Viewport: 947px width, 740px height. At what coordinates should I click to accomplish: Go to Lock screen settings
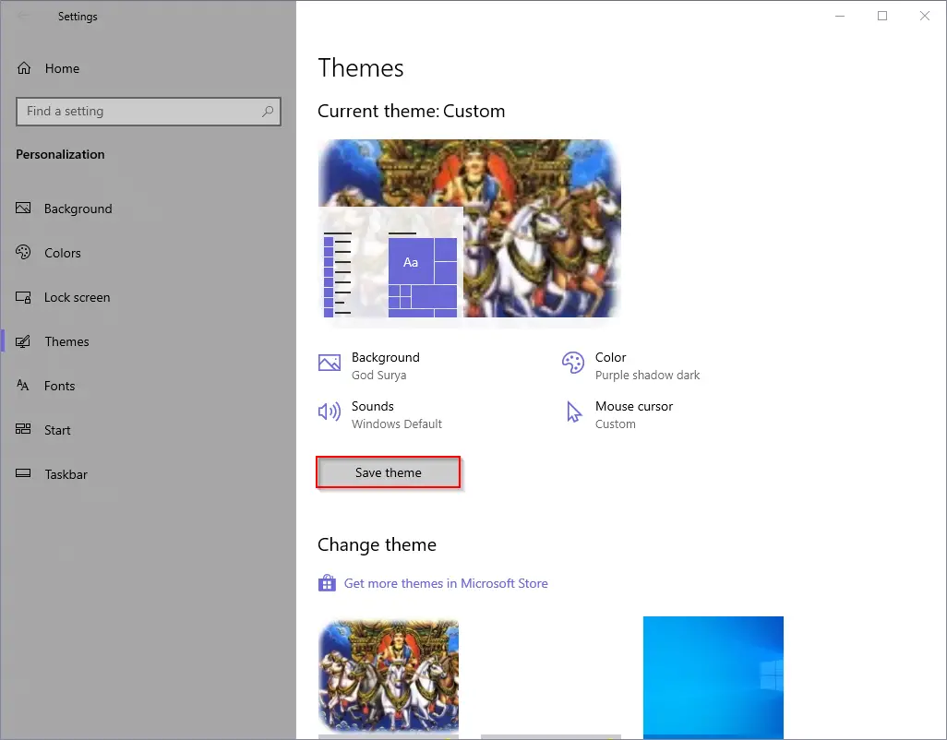148,297
